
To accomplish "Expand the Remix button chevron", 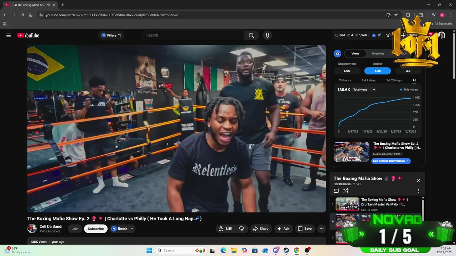I will point(132,229).
